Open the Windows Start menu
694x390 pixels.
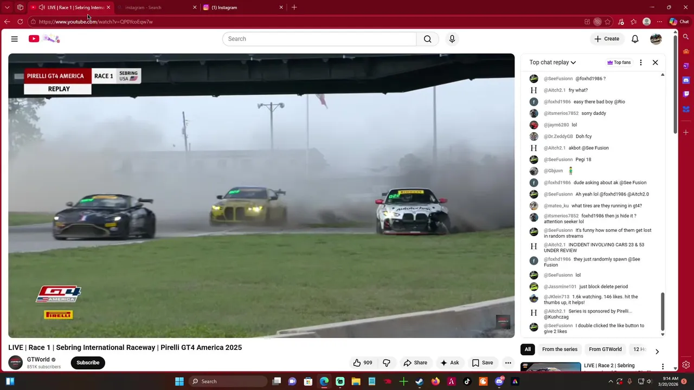(x=179, y=381)
